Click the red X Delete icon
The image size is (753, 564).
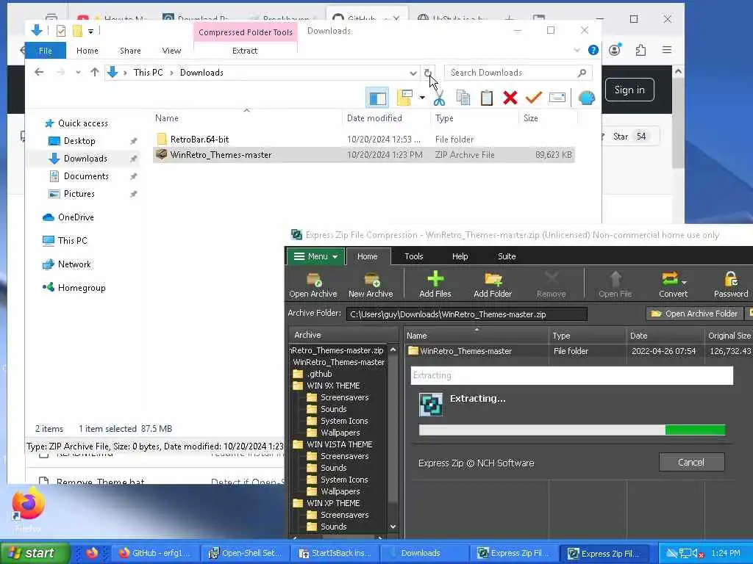[x=510, y=98]
